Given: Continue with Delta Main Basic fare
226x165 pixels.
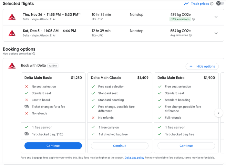Looking at the screenshot, I should click(x=53, y=146).
